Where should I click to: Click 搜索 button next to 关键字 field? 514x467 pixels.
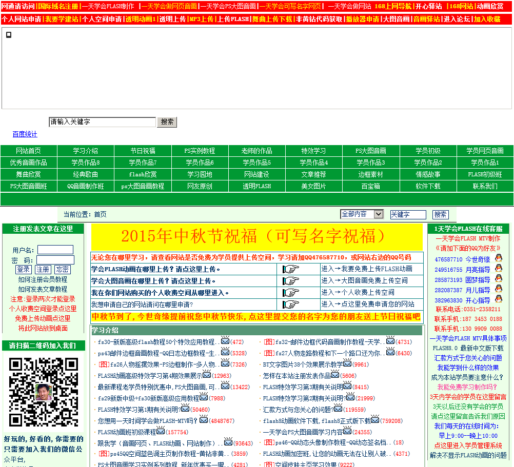[x=440, y=214]
